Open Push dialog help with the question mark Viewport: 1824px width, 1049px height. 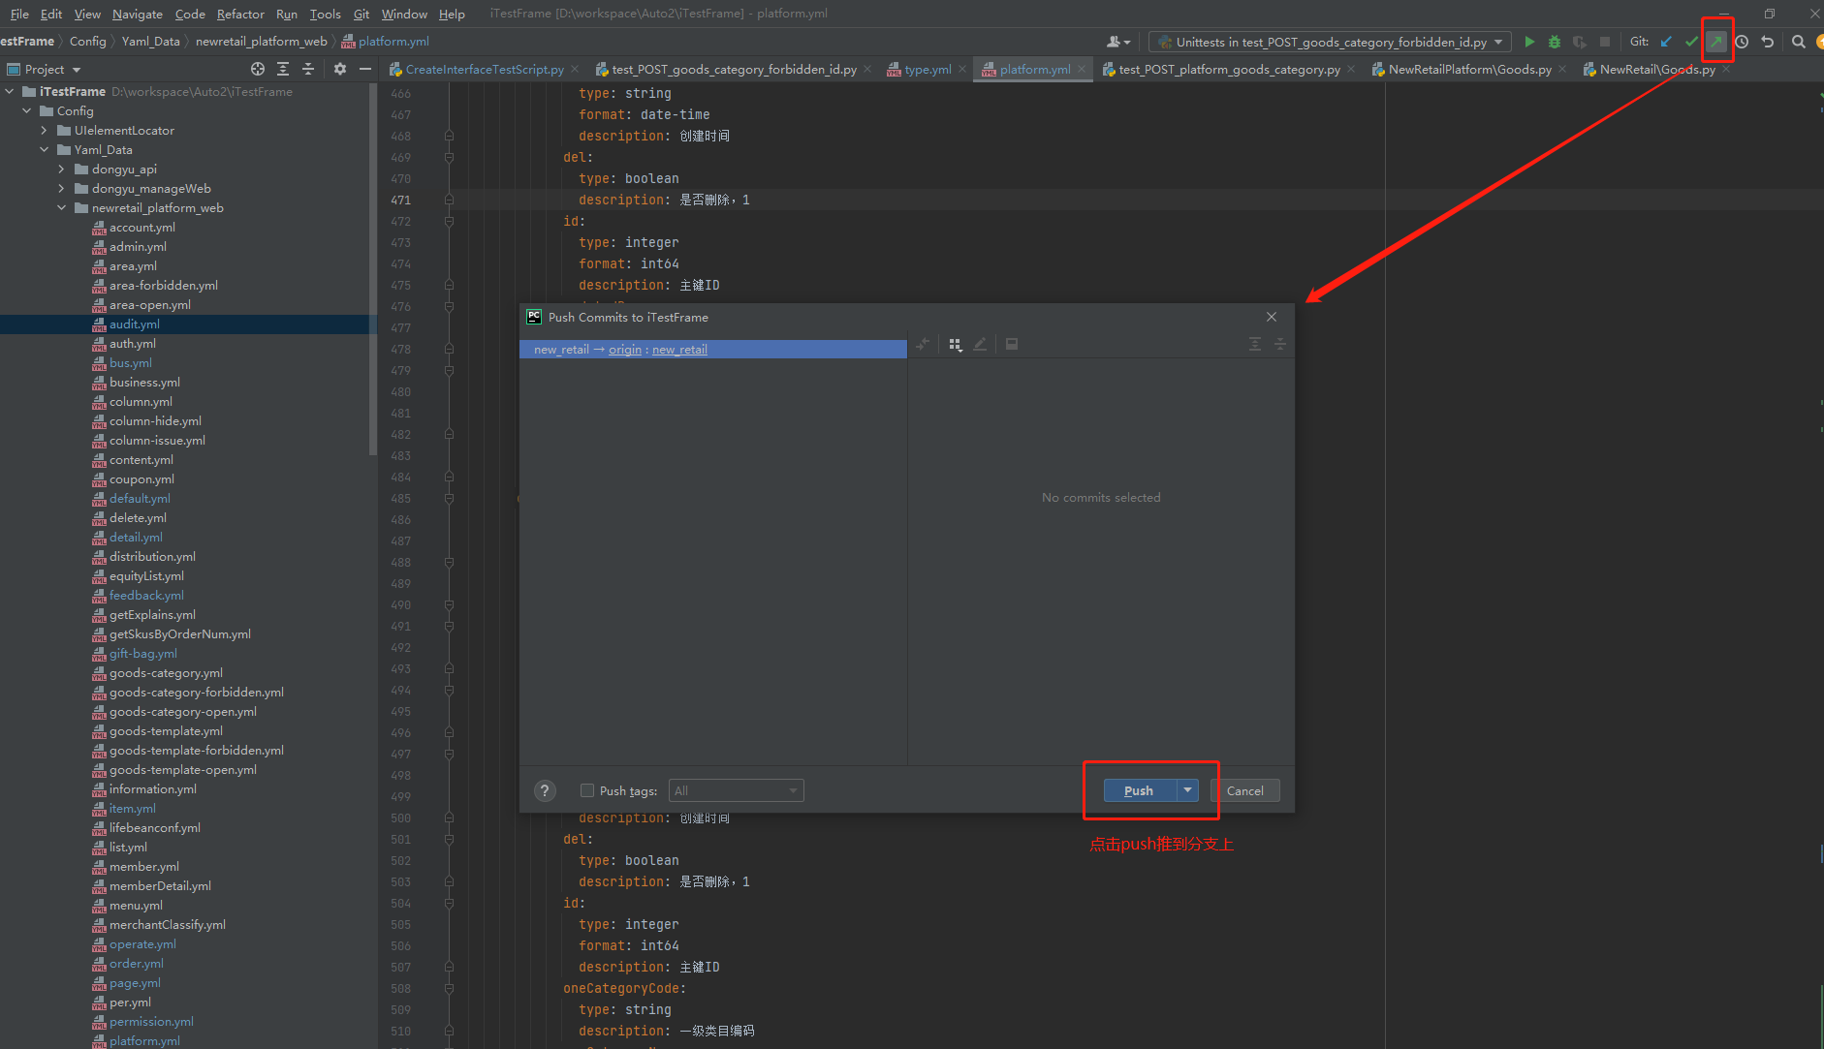546,790
